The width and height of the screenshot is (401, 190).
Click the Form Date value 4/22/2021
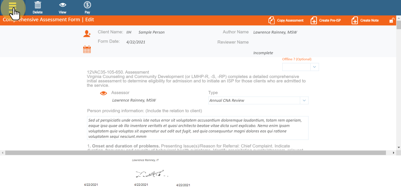[135, 42]
